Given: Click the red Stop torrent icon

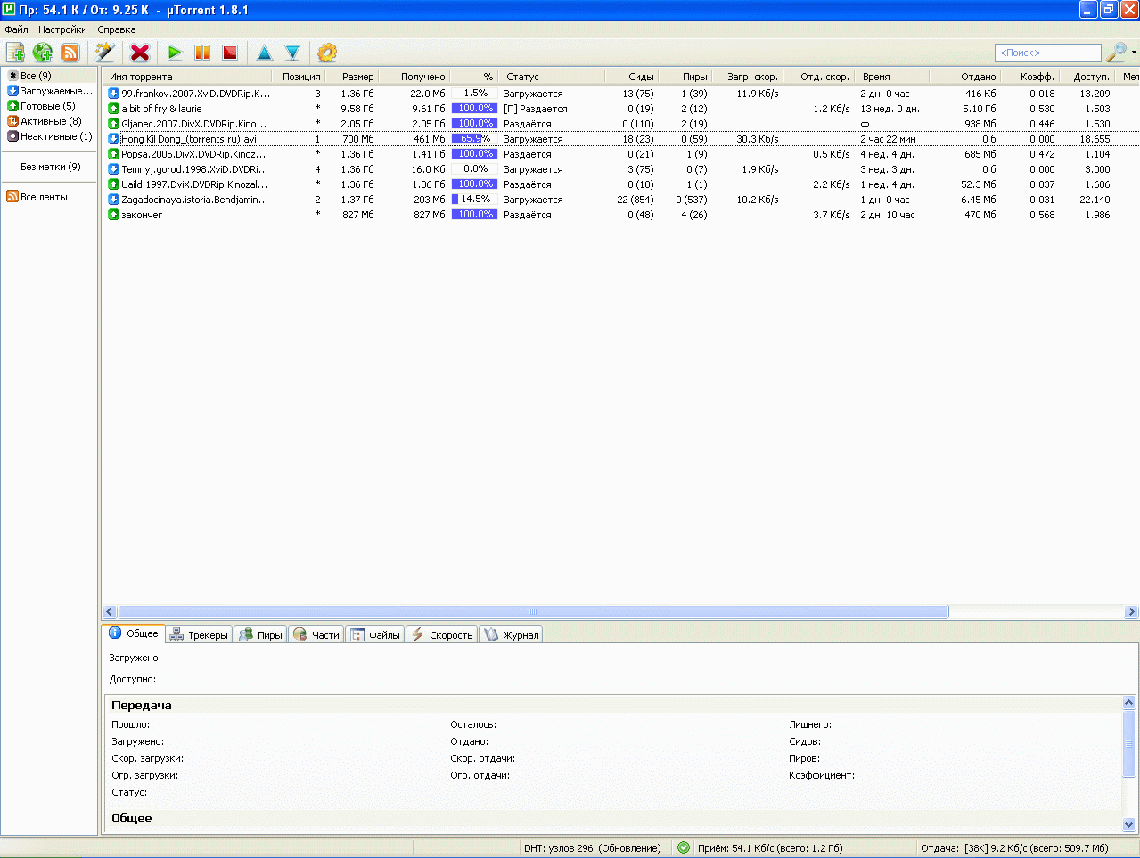Looking at the screenshot, I should tap(230, 53).
